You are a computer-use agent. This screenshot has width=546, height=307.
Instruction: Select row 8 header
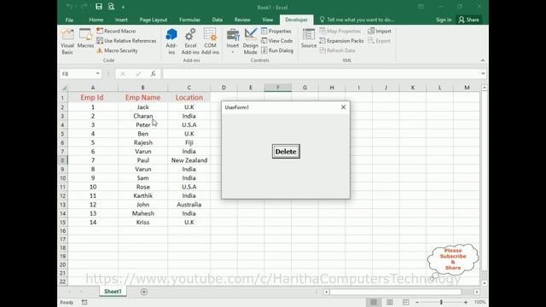click(x=63, y=160)
